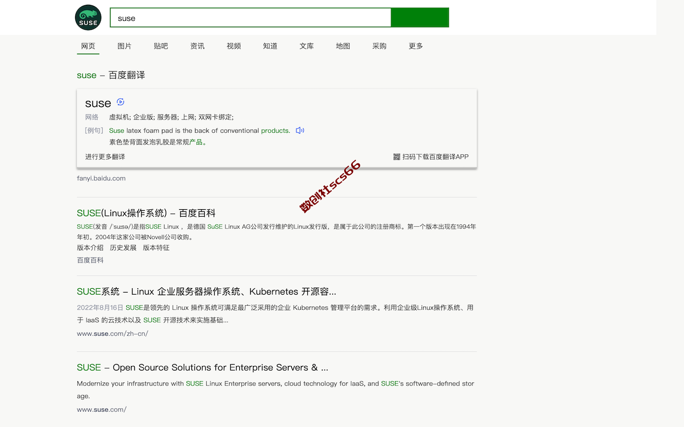Click [例句] label in translation card
Screen dimensions: 684x427
[x=94, y=130]
